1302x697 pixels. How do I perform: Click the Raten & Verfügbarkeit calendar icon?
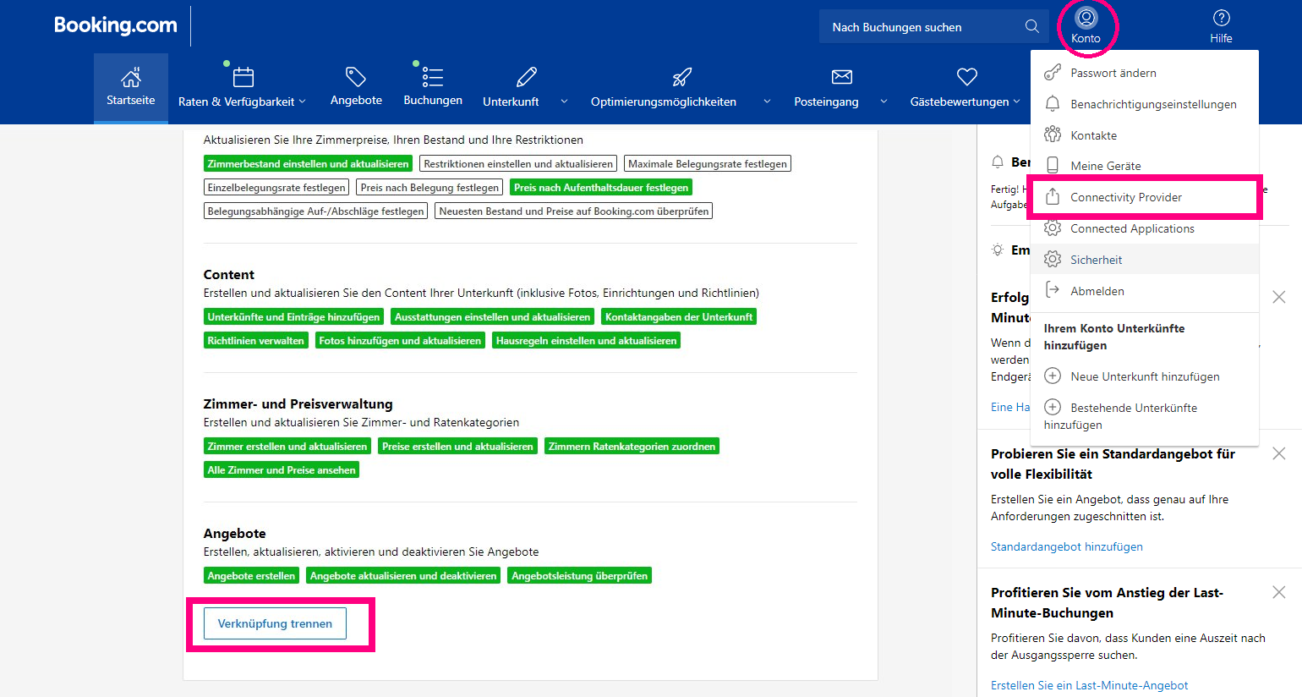(243, 77)
